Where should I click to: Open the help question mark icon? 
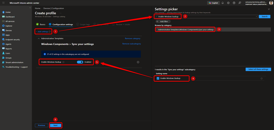[x=234, y=3]
